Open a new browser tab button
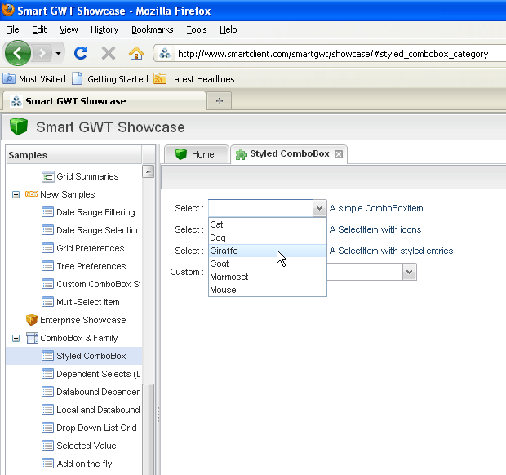The width and height of the screenshot is (506, 475). click(x=219, y=101)
